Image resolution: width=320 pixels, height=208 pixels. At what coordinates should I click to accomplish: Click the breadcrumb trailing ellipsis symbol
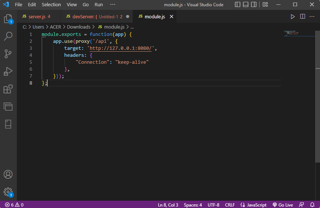coord(132,27)
